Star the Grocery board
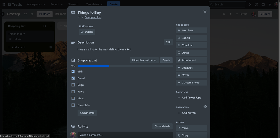This screenshot has height=138, width=280. click(x=26, y=14)
